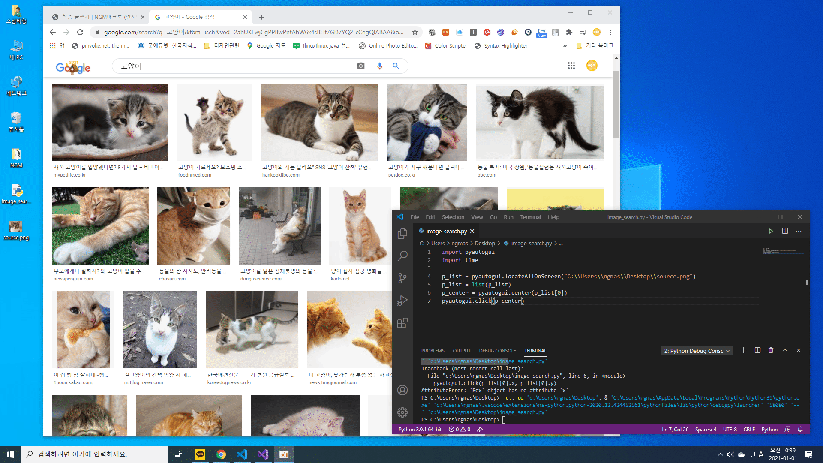
Task: Open the Manage gear icon in VS Code
Action: [402, 412]
